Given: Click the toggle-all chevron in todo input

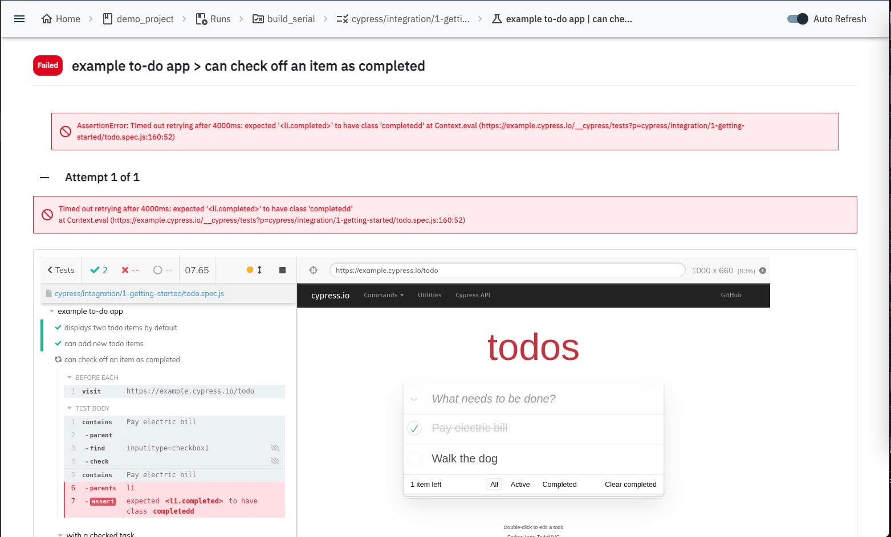Looking at the screenshot, I should [x=414, y=399].
